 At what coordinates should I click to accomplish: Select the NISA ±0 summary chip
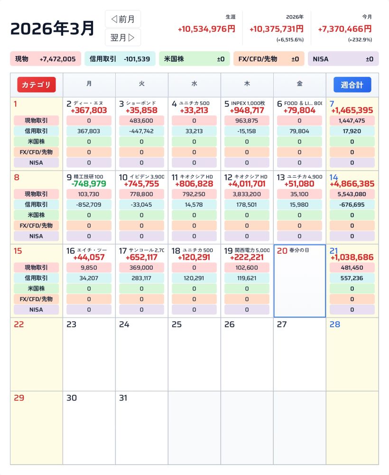[343, 59]
